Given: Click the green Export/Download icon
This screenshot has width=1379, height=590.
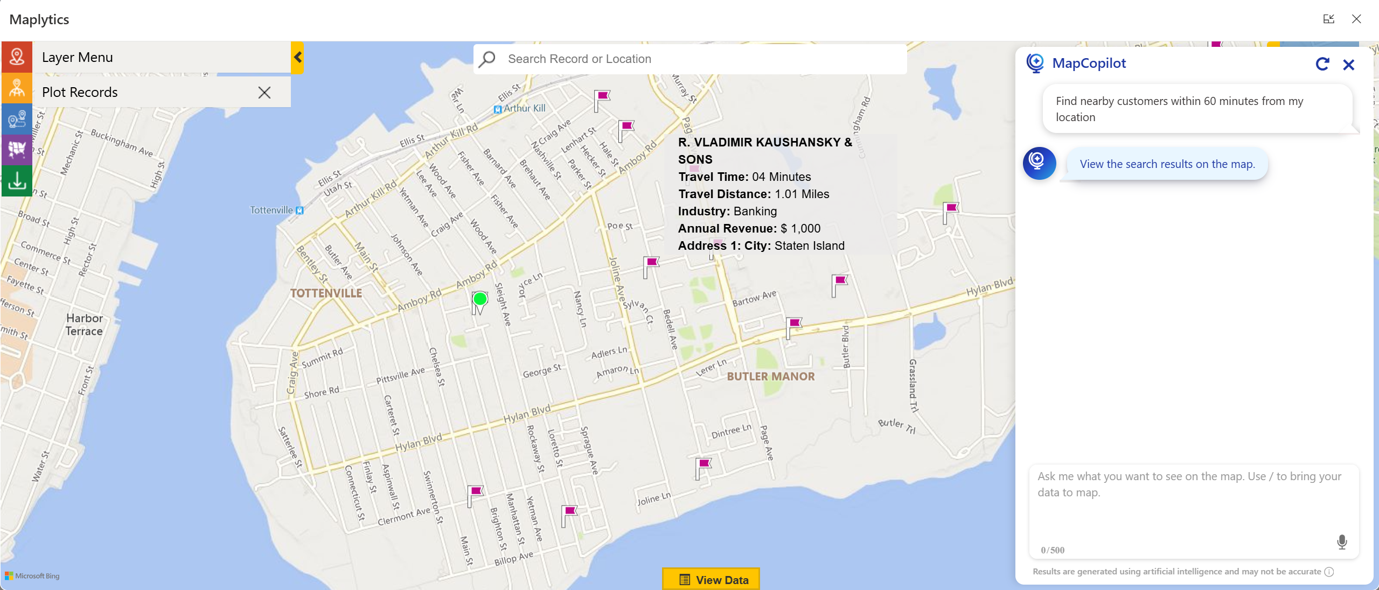Looking at the screenshot, I should (x=17, y=181).
